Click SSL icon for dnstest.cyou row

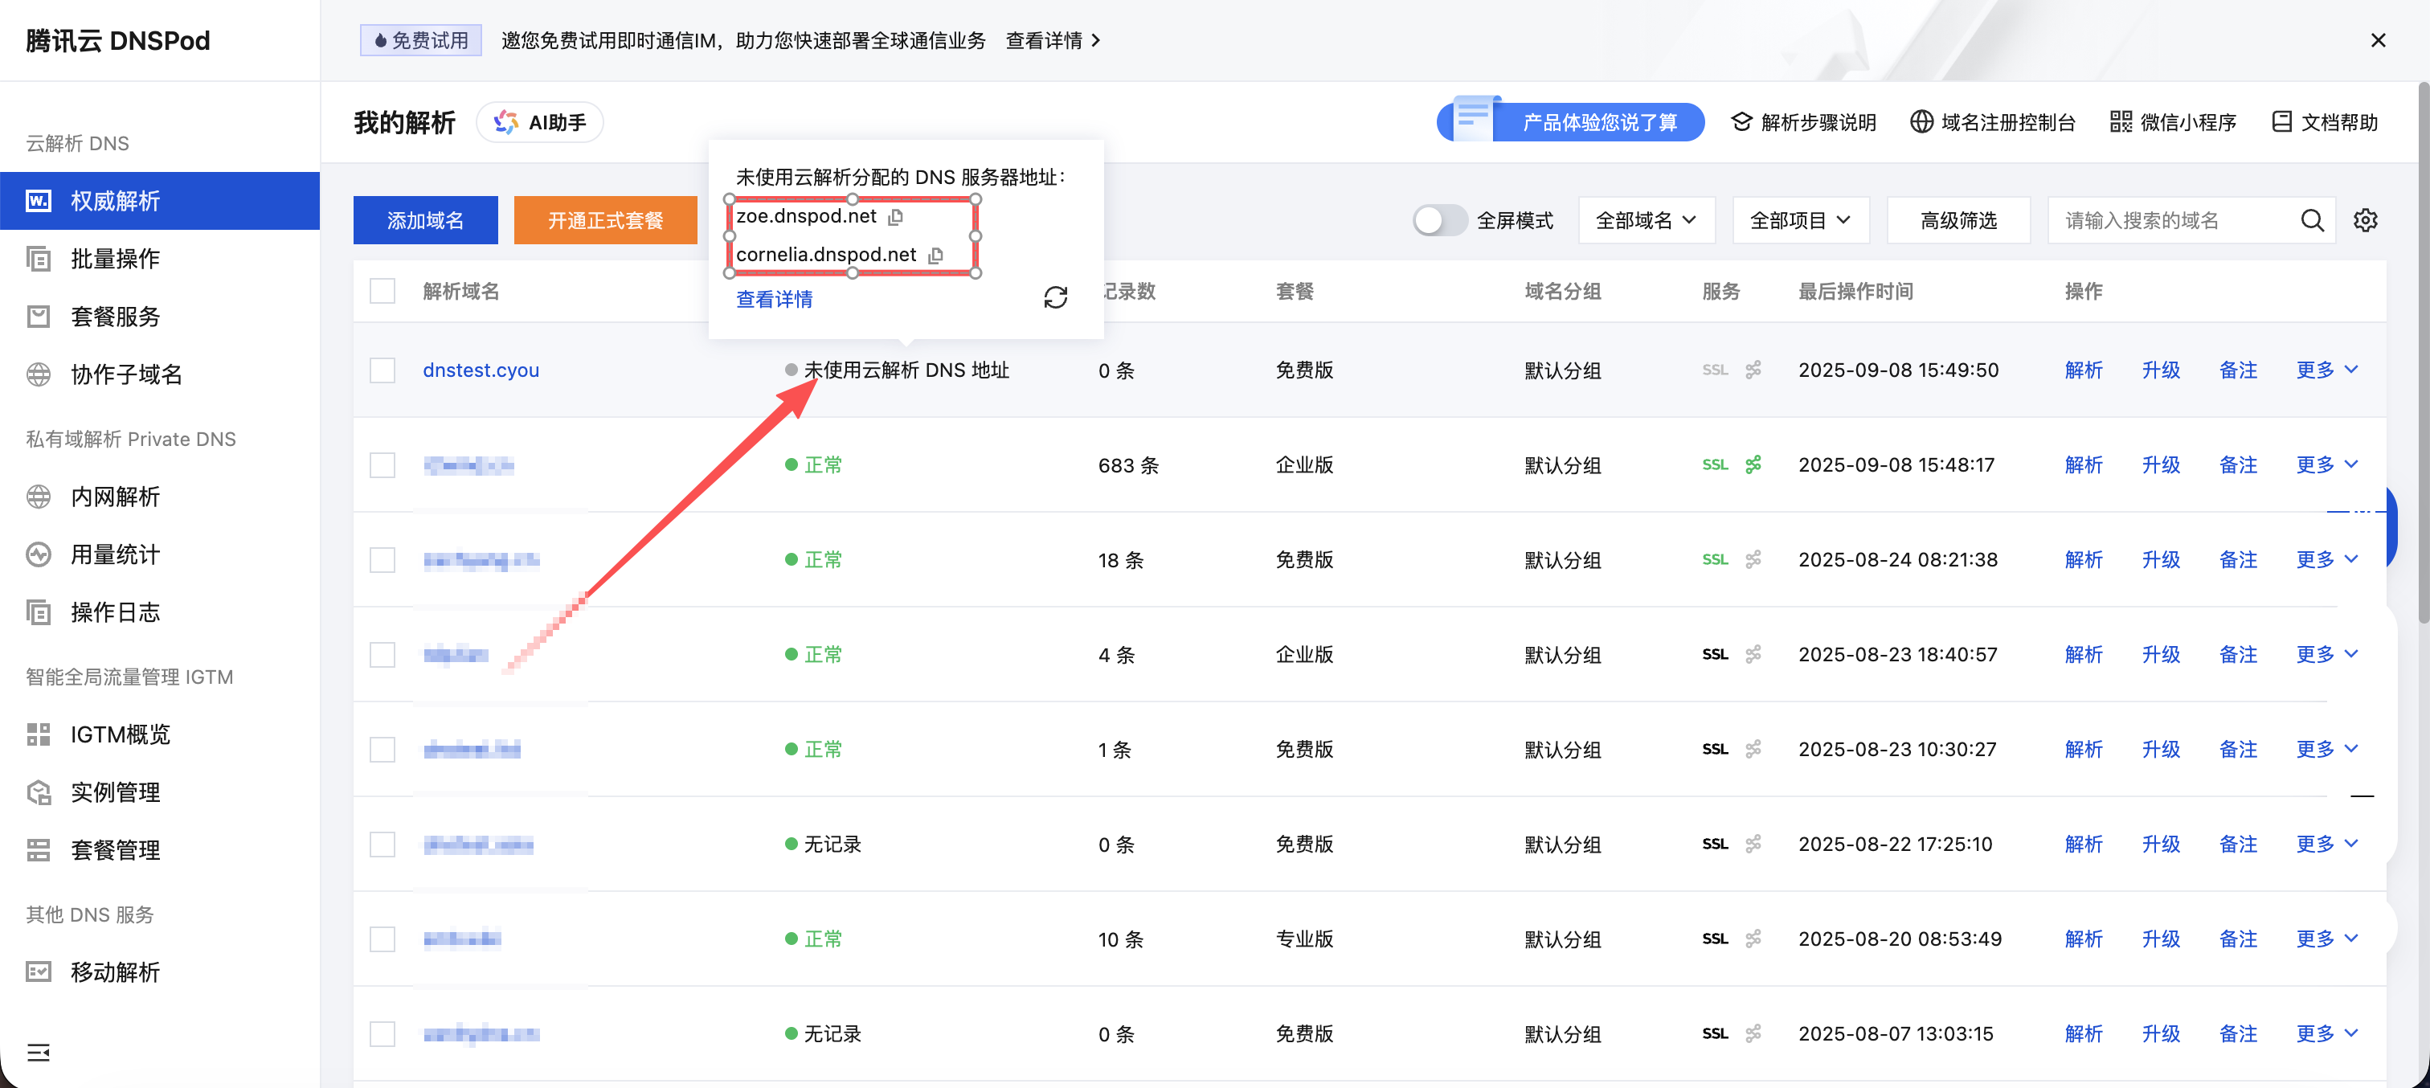(x=1714, y=370)
